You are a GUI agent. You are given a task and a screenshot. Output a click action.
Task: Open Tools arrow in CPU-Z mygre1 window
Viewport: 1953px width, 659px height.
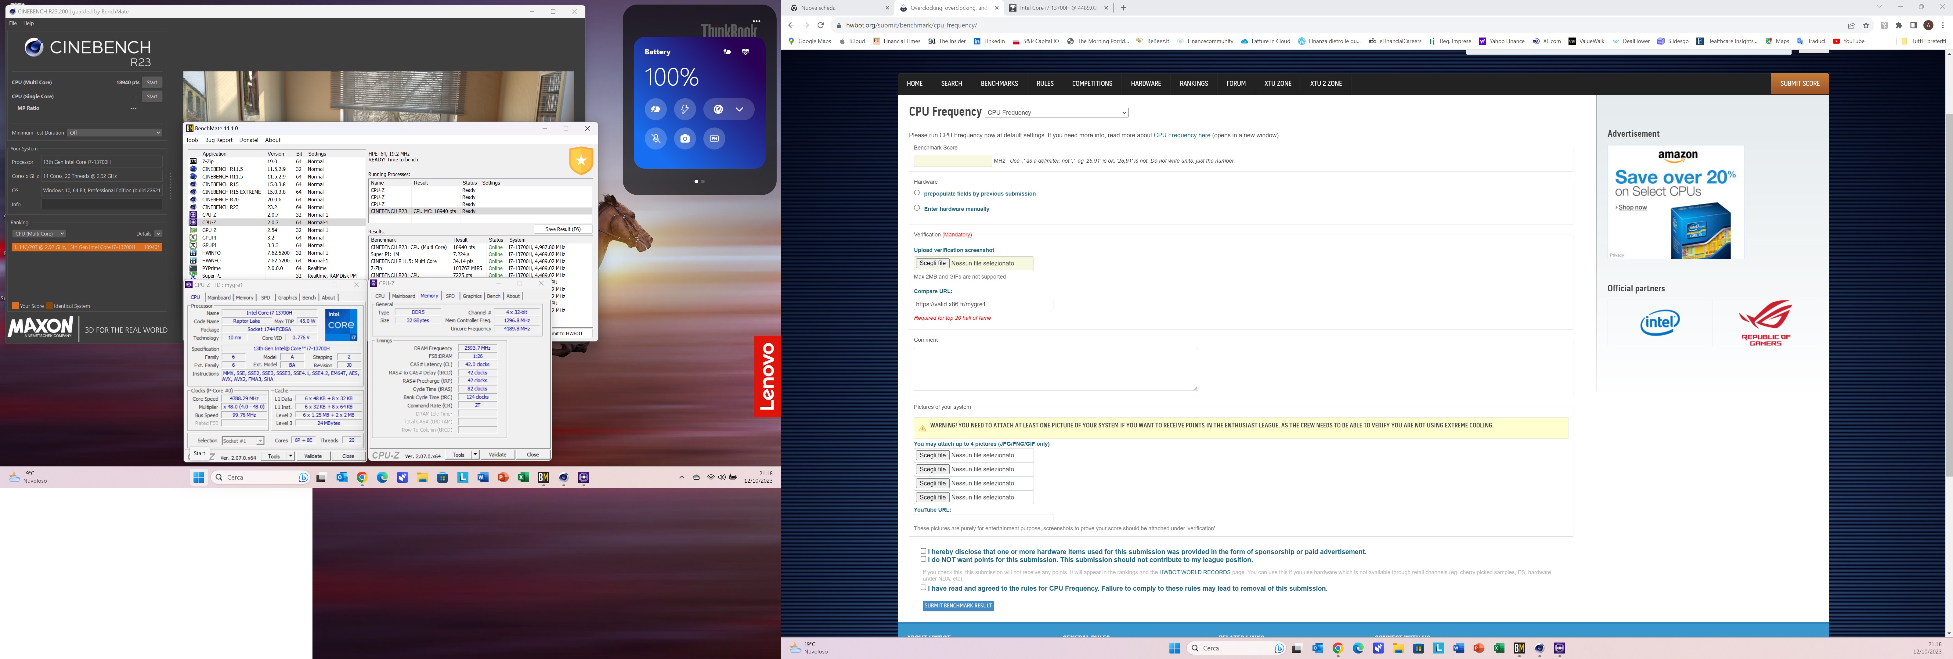(291, 456)
